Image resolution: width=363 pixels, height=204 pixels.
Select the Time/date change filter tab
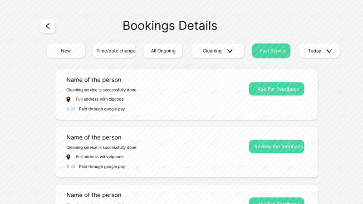tap(114, 51)
